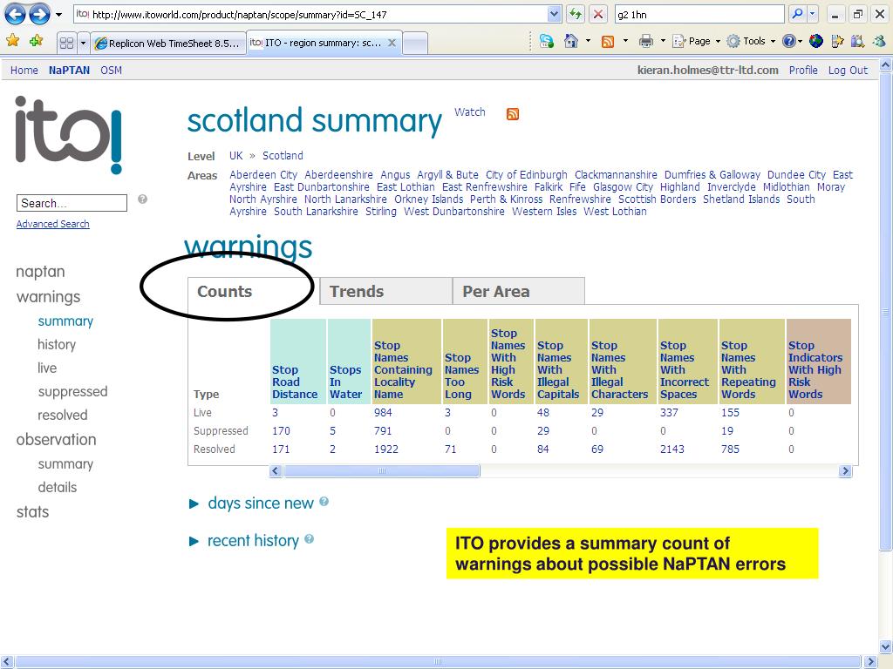Open the print options dropdown arrow
This screenshot has width=893, height=669.
[x=663, y=41]
